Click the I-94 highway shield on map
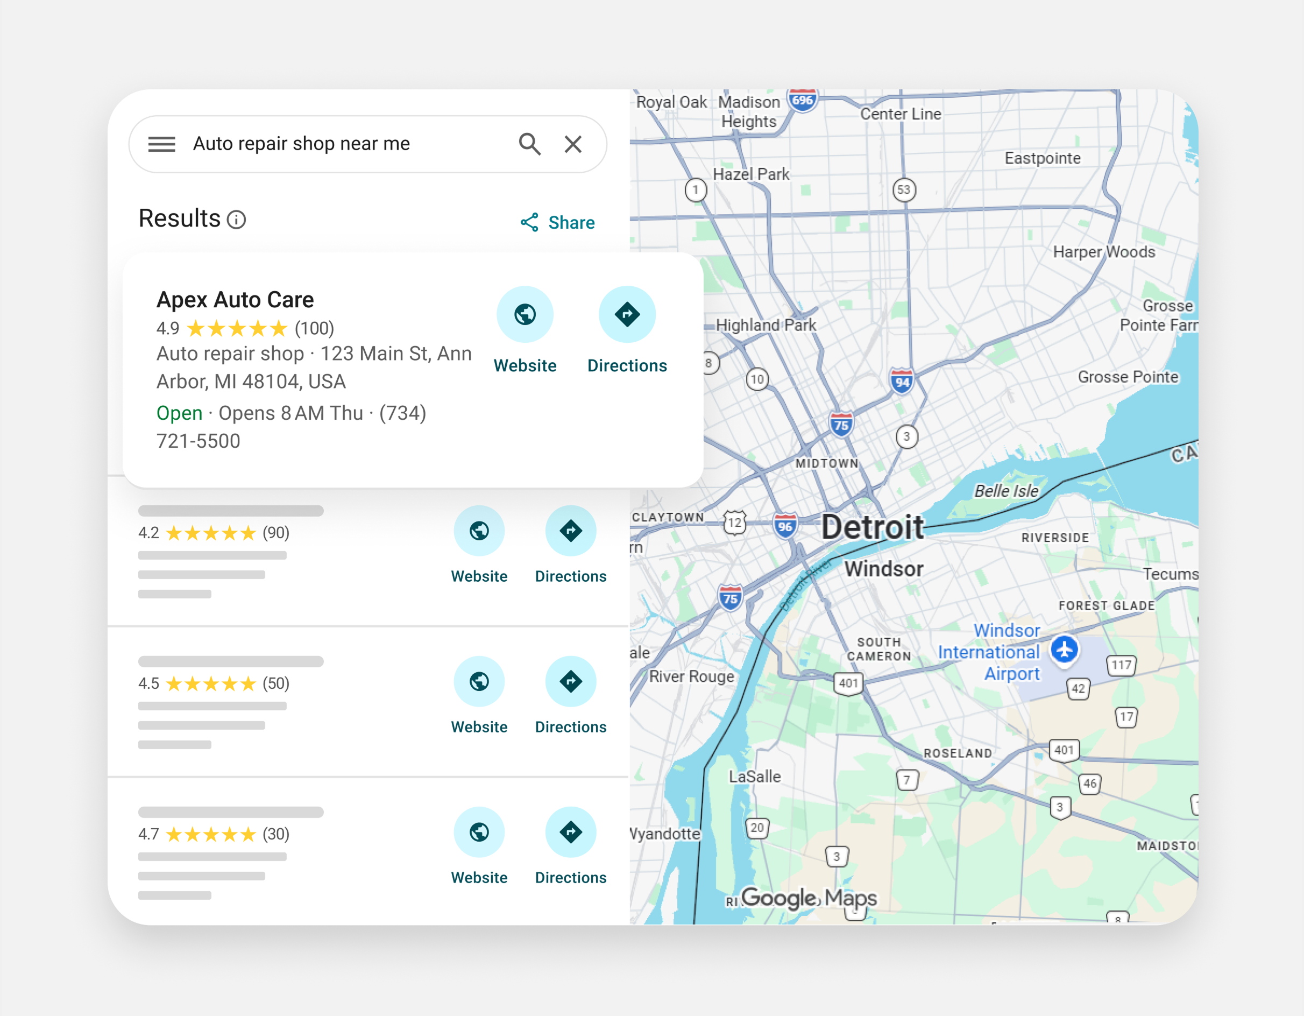 (x=902, y=381)
